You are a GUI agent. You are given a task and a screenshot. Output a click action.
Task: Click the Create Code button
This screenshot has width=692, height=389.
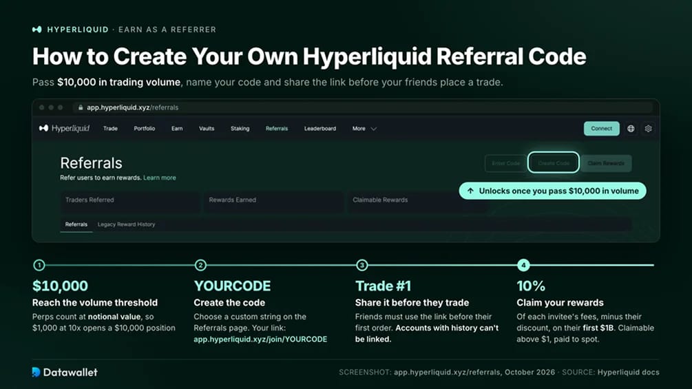click(x=554, y=162)
